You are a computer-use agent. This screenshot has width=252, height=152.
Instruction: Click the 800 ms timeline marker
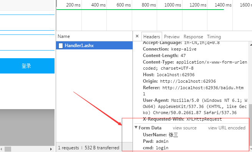tap(149, 5)
